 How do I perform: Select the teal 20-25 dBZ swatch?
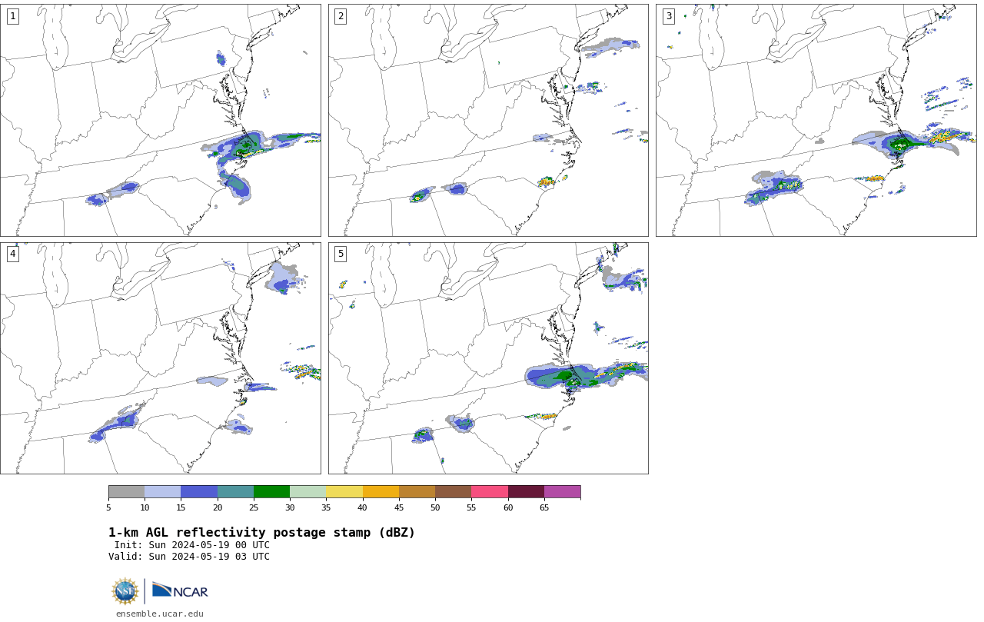coord(235,492)
